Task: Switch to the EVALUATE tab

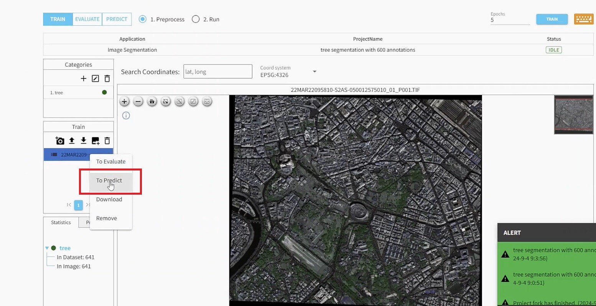Action: coord(87,18)
